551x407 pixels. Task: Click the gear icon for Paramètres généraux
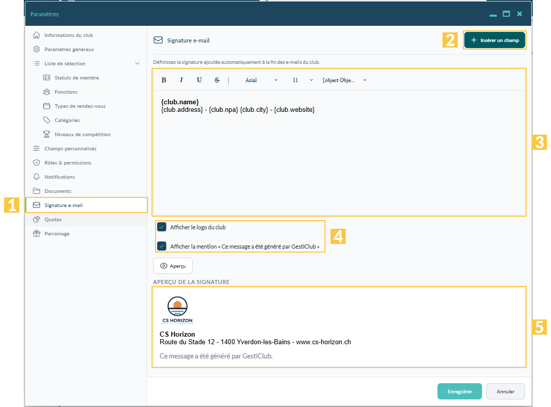[x=36, y=49]
